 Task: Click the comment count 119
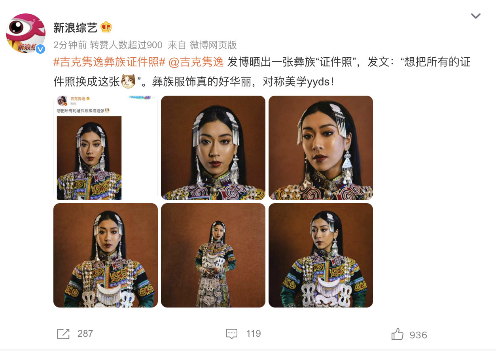tap(253, 334)
